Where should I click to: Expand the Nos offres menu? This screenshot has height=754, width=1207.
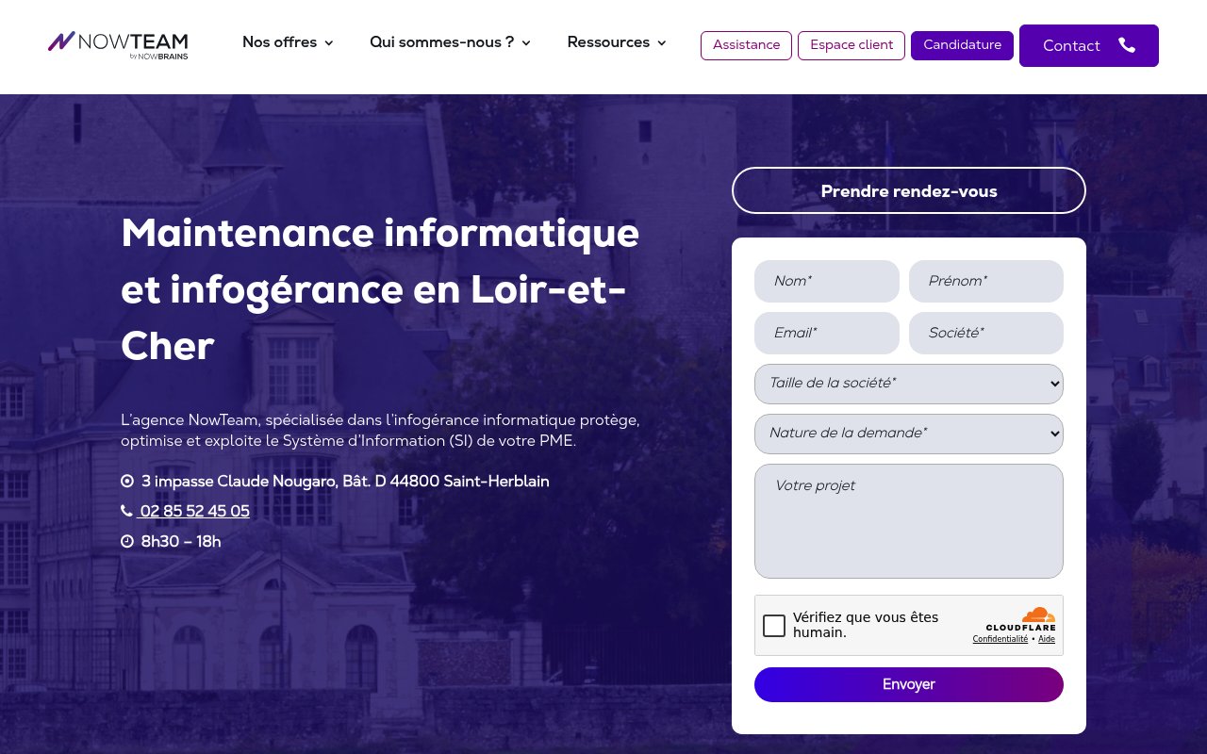288,42
